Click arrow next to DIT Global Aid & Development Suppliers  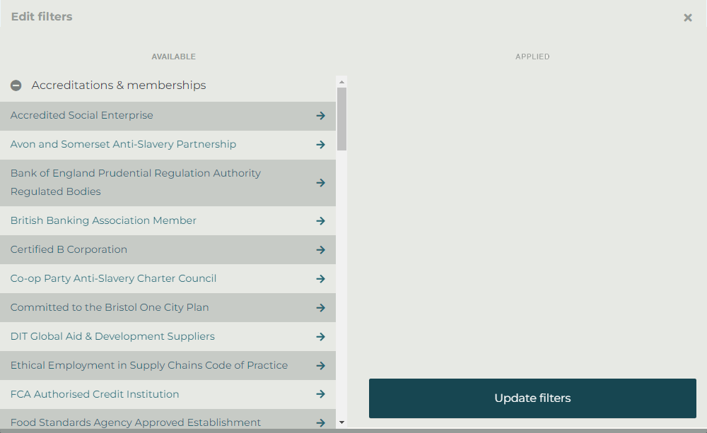pyautogui.click(x=320, y=337)
